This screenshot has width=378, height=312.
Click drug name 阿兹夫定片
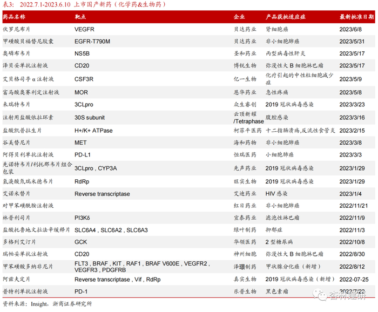tap(16, 279)
